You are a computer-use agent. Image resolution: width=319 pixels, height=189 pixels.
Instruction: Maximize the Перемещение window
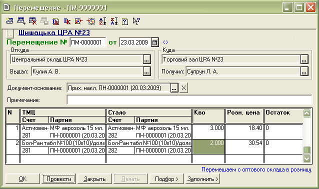[299, 7]
